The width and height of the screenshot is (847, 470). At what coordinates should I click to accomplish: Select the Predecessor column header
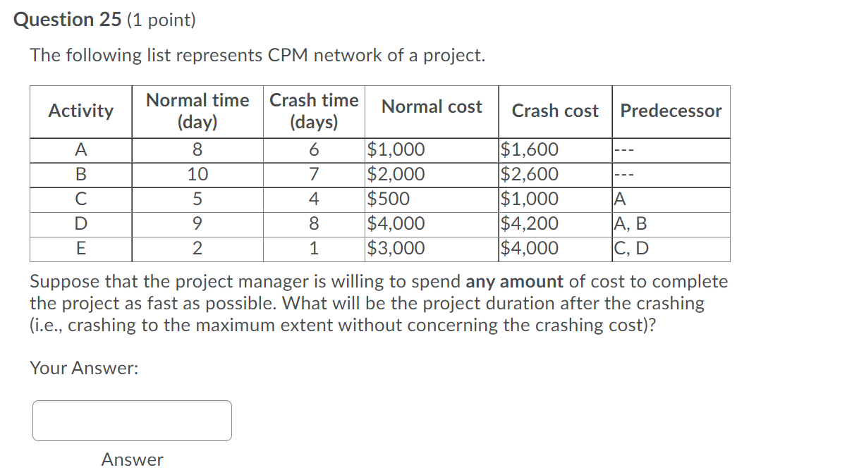669,111
